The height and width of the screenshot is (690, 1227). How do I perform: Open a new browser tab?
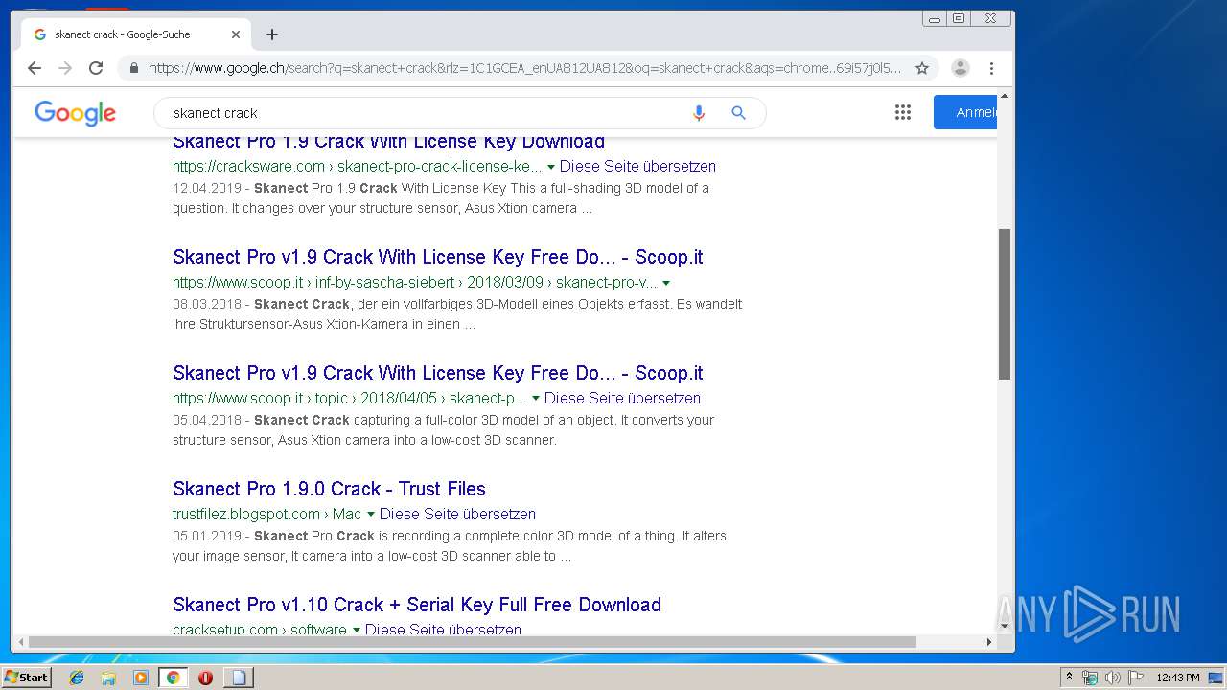click(x=272, y=34)
